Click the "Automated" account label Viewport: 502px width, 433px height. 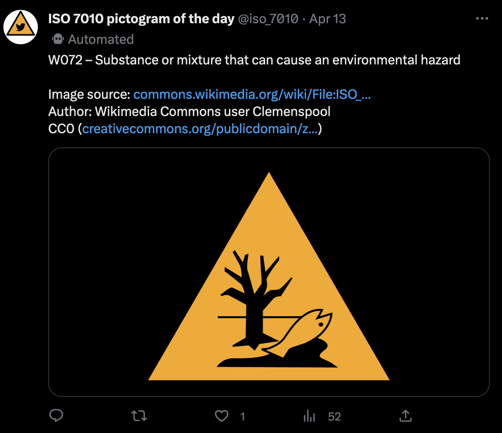pos(101,39)
